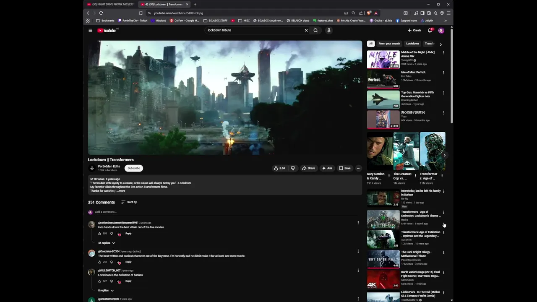
Task: Open Darth Vader's Rage video title
Action: (420, 274)
